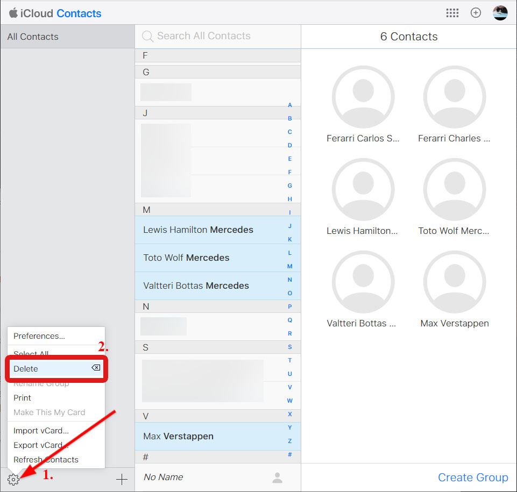517x492 pixels.
Task: Select the All Contacts group
Action: 67,37
